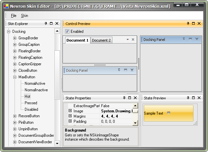Click State Properties scroll down arrow

135,123
